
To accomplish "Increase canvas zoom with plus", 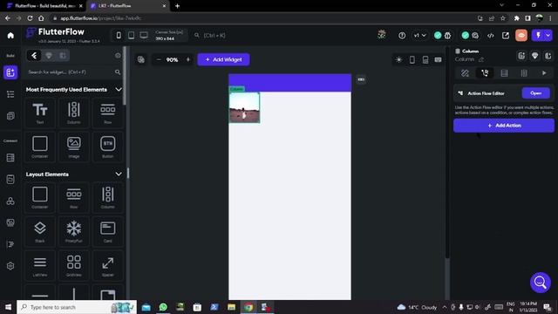I will click(188, 60).
